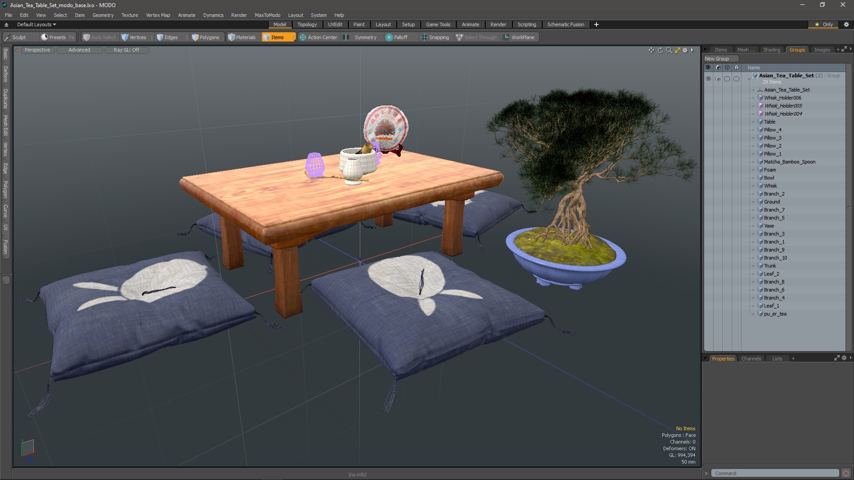This screenshot has width=854, height=480.
Task: Expand the Render menu
Action: click(x=239, y=15)
